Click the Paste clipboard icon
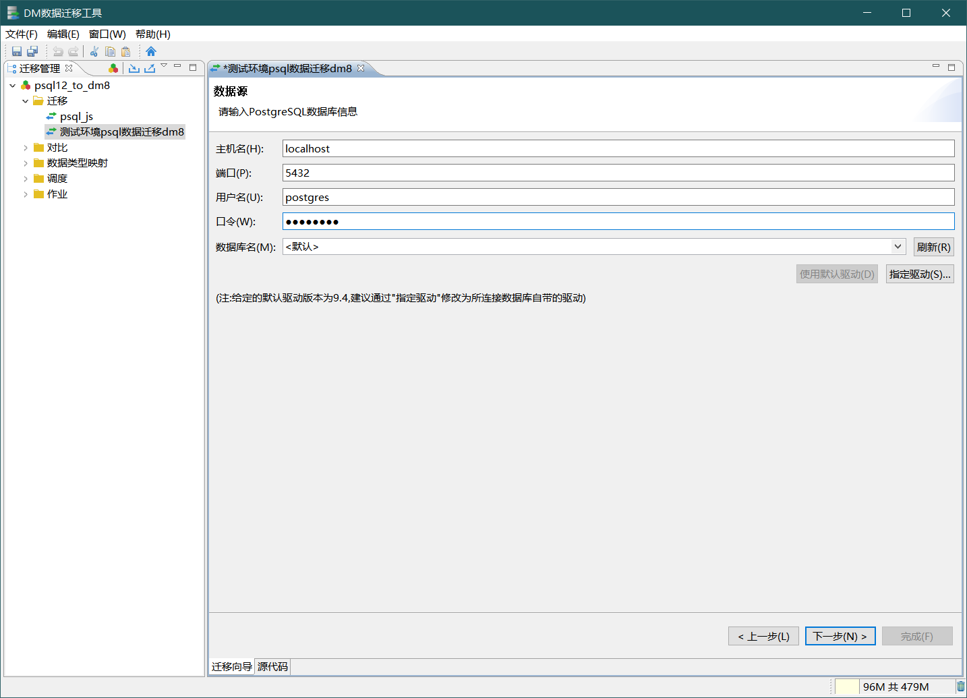 point(125,51)
